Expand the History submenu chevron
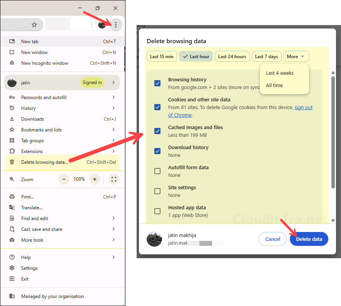The height and width of the screenshot is (306, 341). tap(114, 108)
